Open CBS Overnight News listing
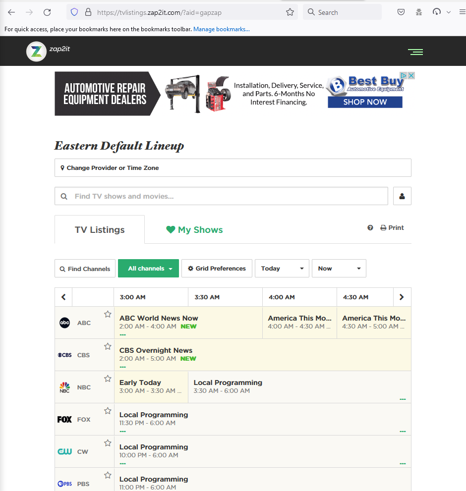This screenshot has width=466, height=491. coord(263,355)
